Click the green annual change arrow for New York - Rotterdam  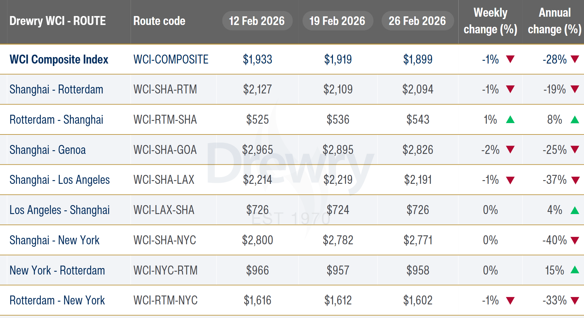[574, 270]
